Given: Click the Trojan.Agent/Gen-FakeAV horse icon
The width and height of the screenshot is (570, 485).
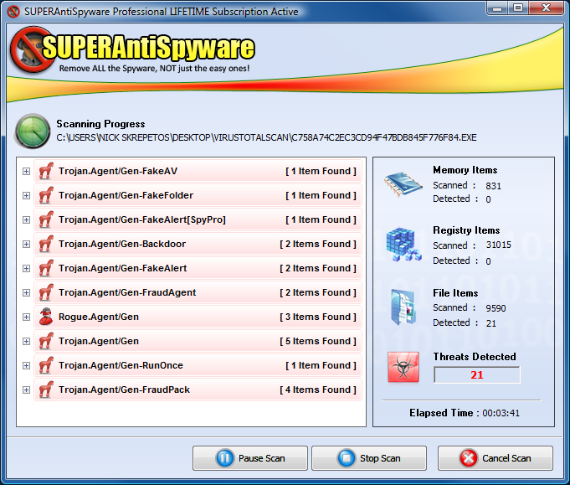Looking at the screenshot, I should click(46, 171).
